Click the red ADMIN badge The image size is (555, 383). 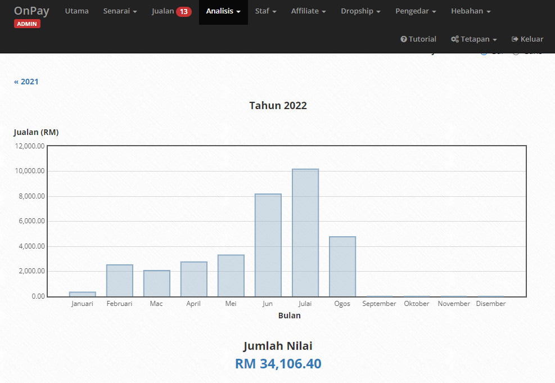click(27, 24)
